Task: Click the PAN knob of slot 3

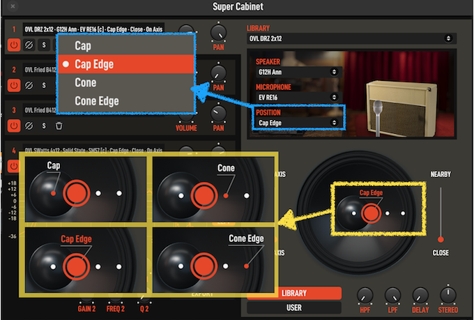Action: (218, 114)
